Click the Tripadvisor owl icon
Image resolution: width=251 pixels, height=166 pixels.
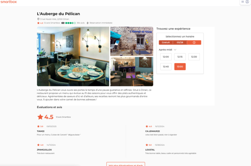(x=63, y=23)
